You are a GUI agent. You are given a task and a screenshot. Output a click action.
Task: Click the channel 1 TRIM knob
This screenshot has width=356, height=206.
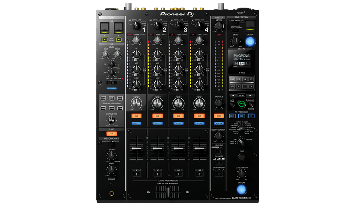point(136,41)
